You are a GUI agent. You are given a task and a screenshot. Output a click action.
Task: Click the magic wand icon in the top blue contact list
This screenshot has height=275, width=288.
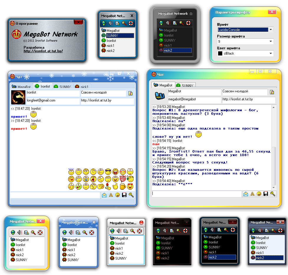point(124,23)
